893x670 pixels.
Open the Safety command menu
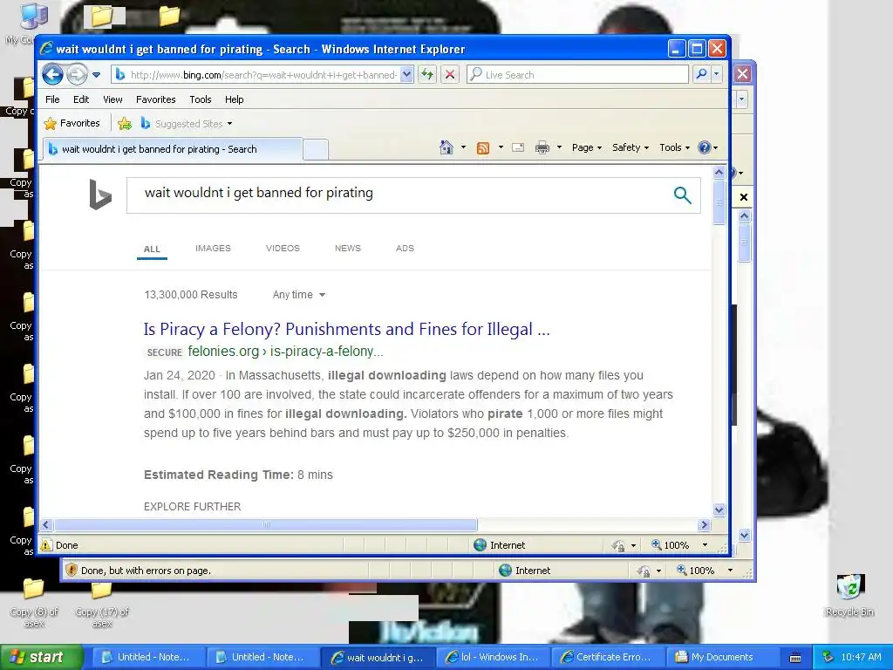[630, 147]
